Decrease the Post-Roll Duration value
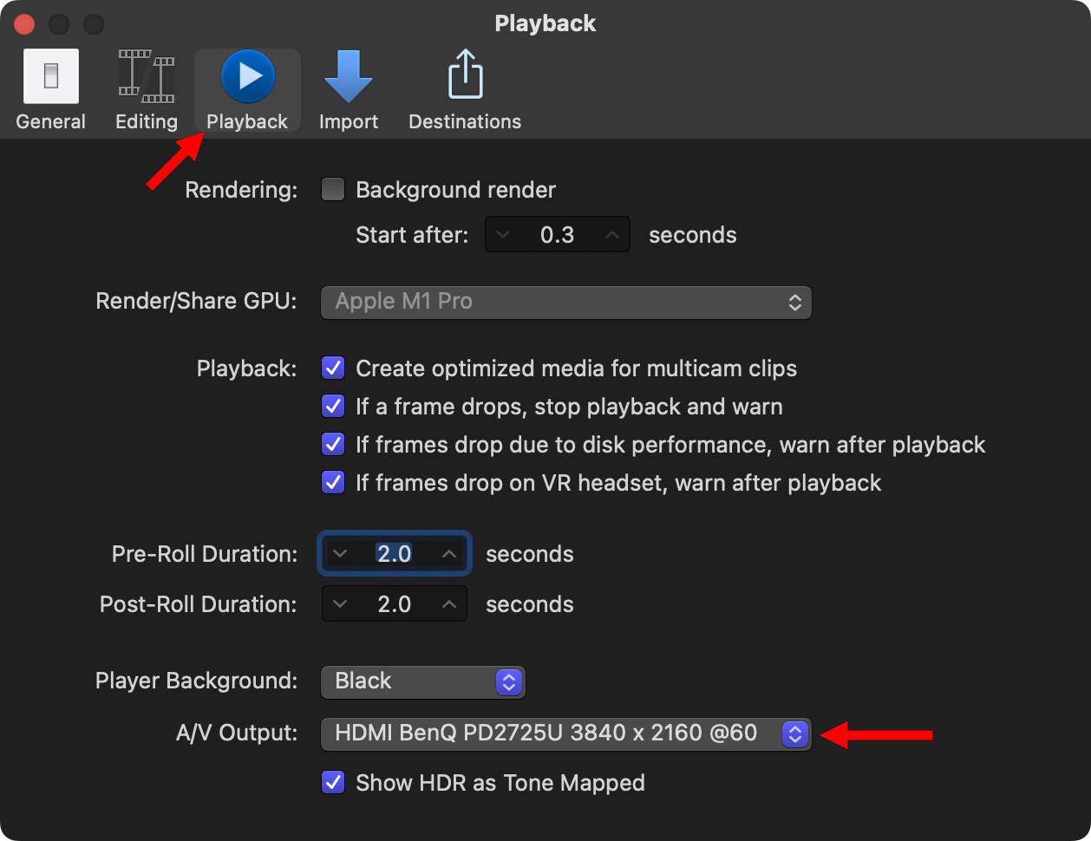 tap(340, 604)
